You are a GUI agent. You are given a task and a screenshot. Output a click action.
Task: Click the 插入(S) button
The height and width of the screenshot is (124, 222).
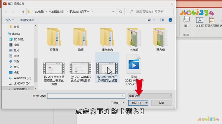point(137,103)
